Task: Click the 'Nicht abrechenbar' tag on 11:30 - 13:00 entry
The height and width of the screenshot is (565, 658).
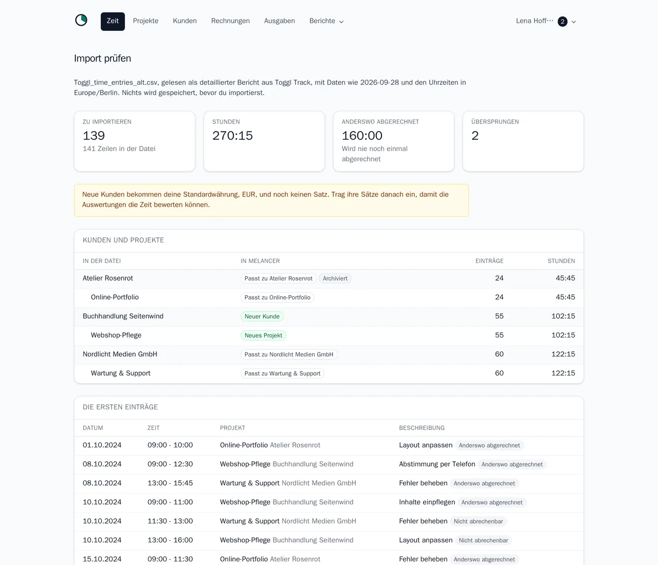Action: 478,521
